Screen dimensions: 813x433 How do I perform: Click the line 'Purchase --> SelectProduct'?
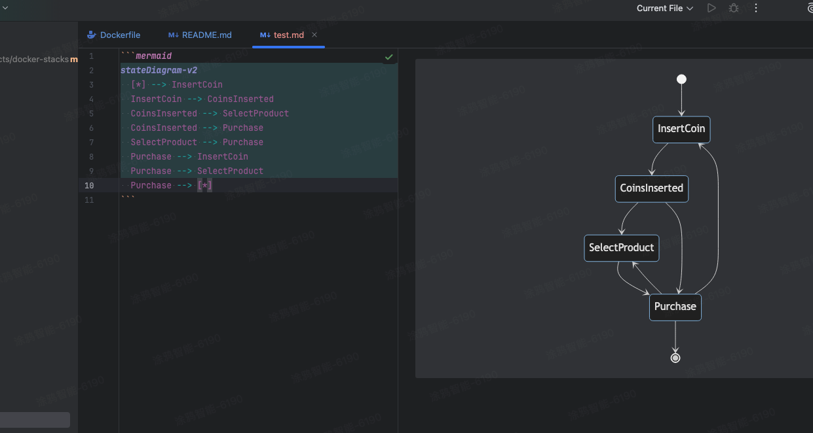[197, 171]
